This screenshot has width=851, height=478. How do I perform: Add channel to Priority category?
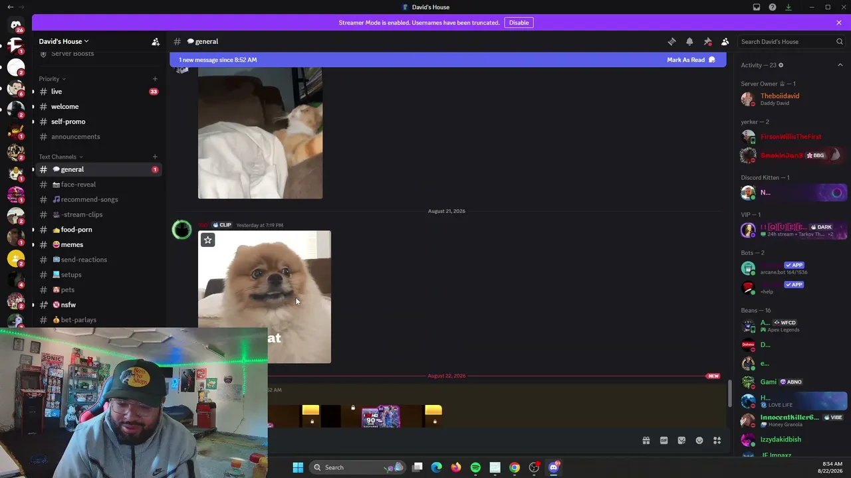click(x=155, y=79)
